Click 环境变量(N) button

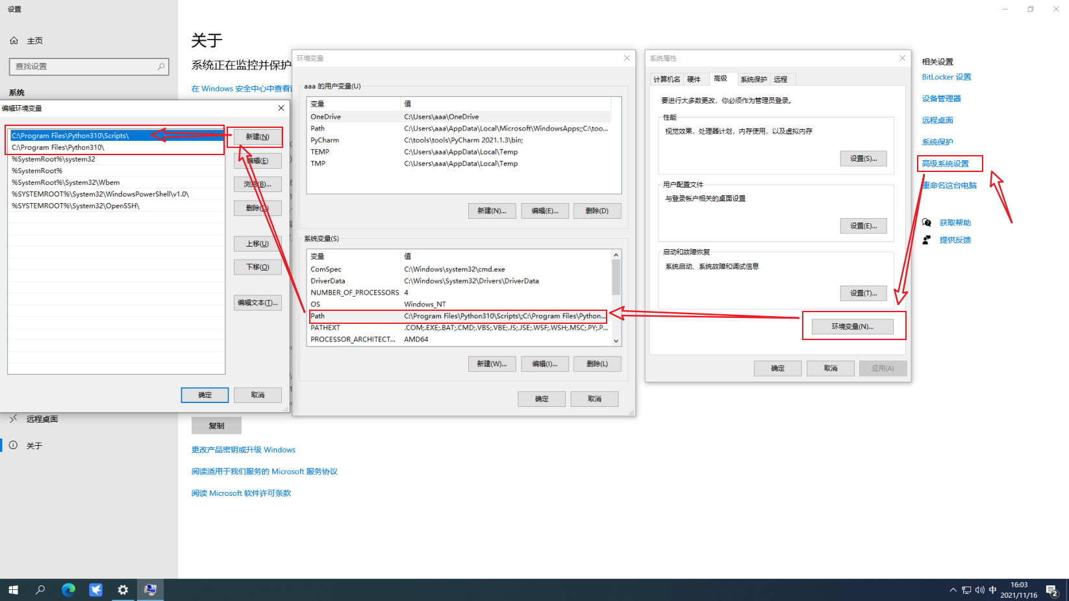point(852,326)
